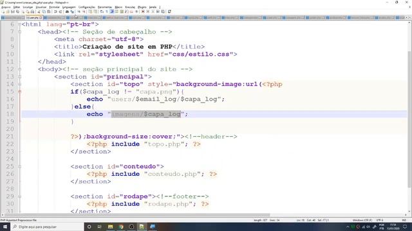Click the taskbar search box
Image resolution: width=412 pixels, height=231 pixels.
click(47, 227)
